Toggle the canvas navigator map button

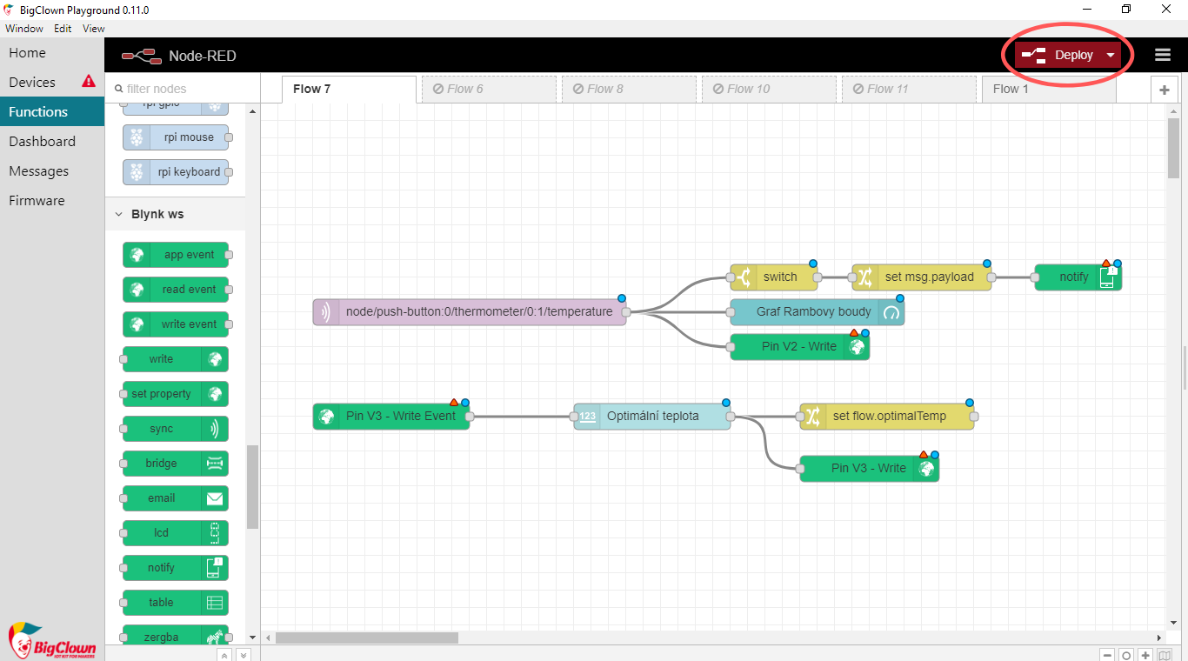point(1165,656)
